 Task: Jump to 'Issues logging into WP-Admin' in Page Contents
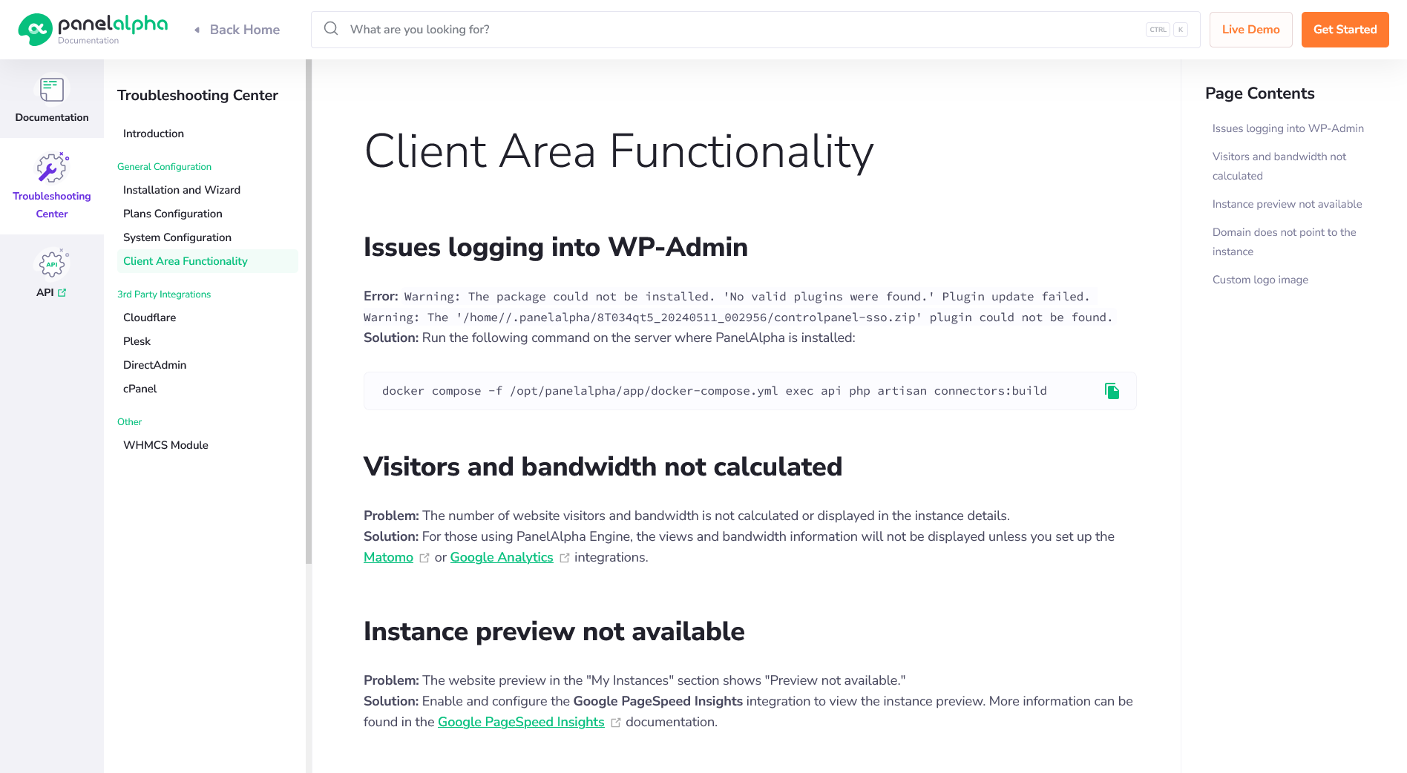[x=1288, y=128]
